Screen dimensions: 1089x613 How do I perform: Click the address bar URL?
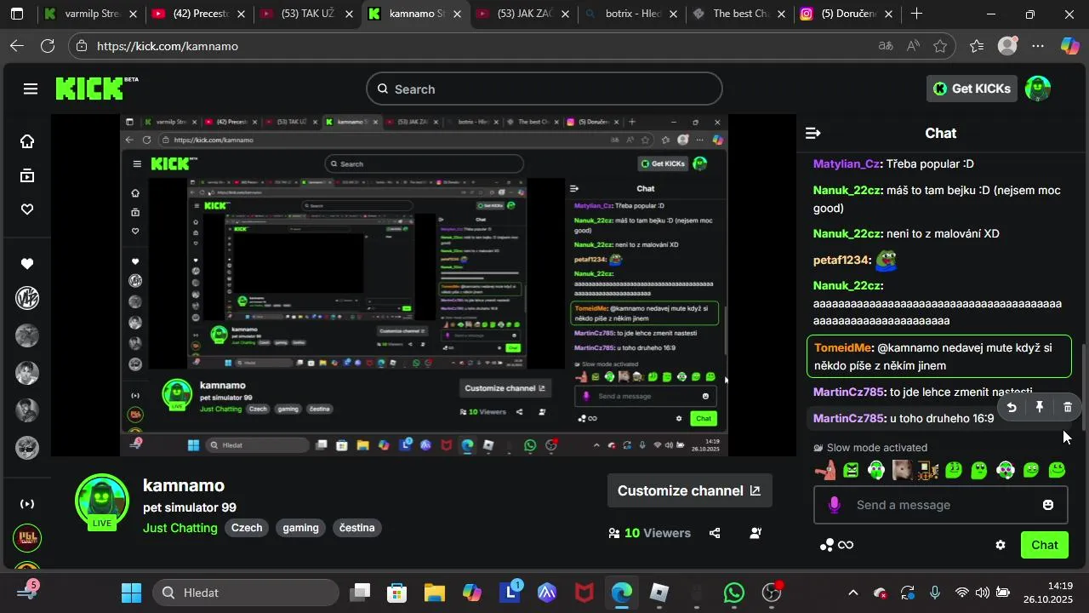(x=168, y=46)
